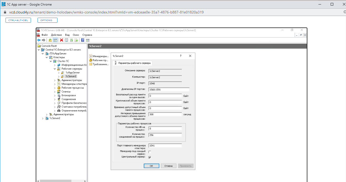346x182 pixels.
Task: Click the Ограничения потребления icon in tree
Action: coord(59,111)
